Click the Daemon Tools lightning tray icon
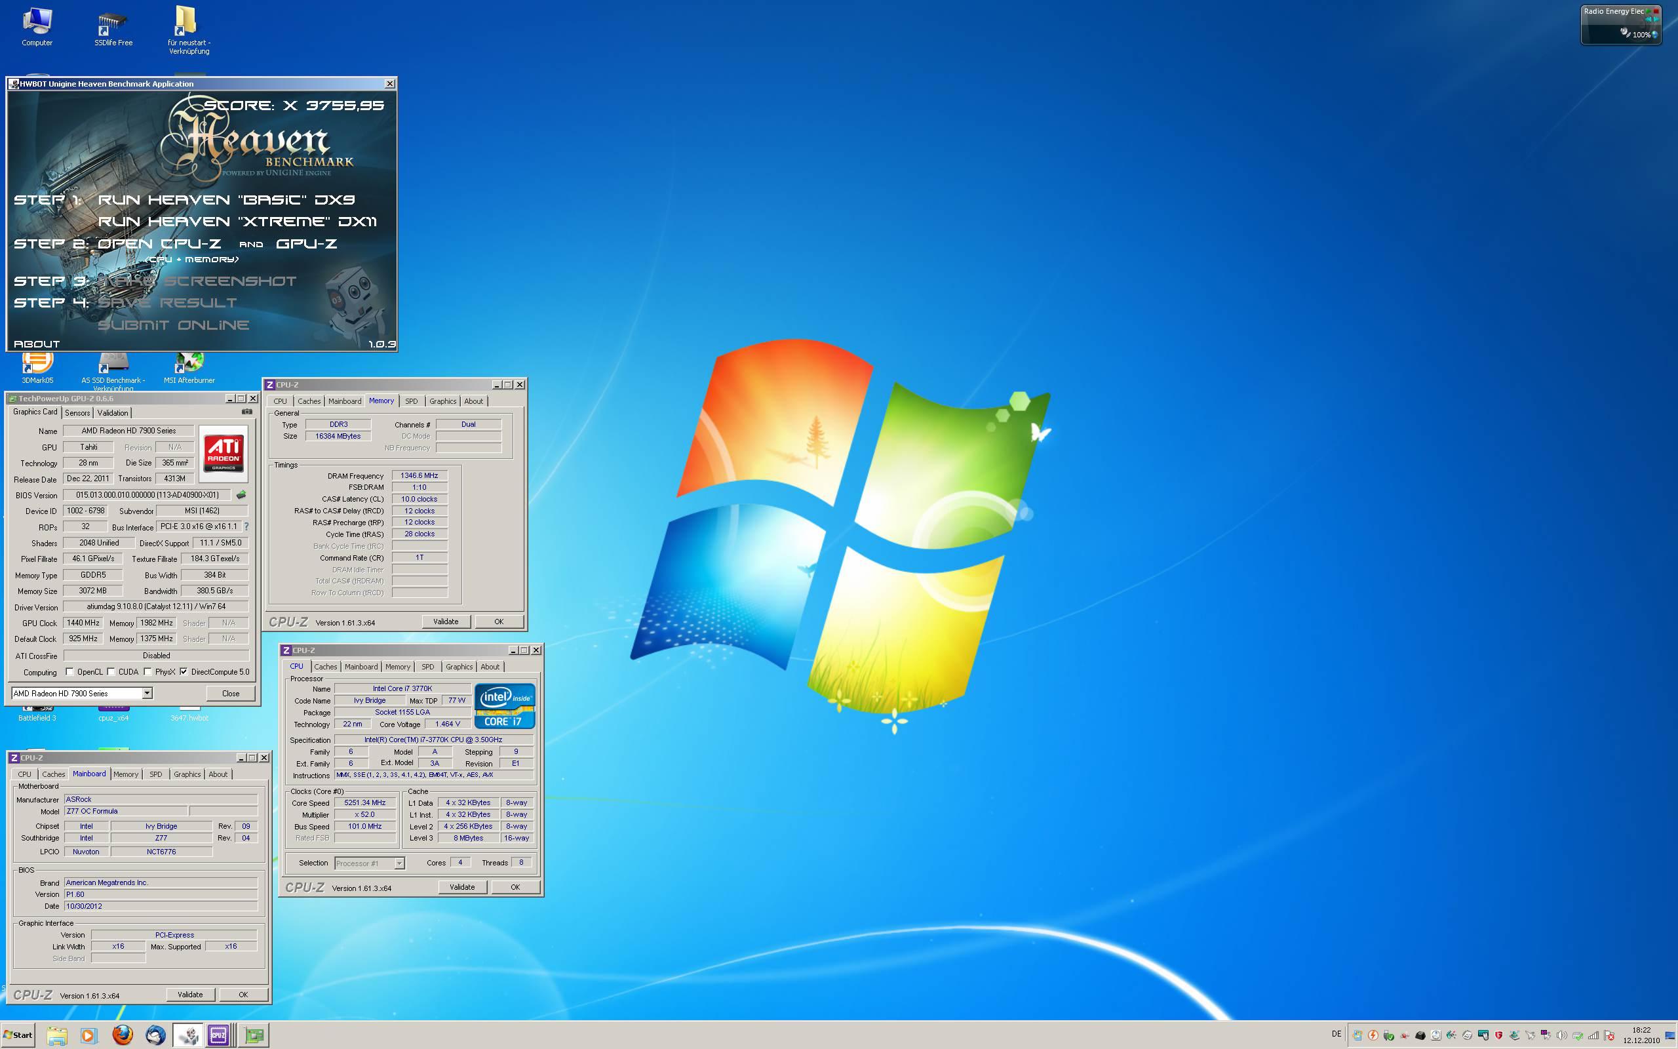Image resolution: width=1678 pixels, height=1049 pixels. (x=1374, y=1035)
